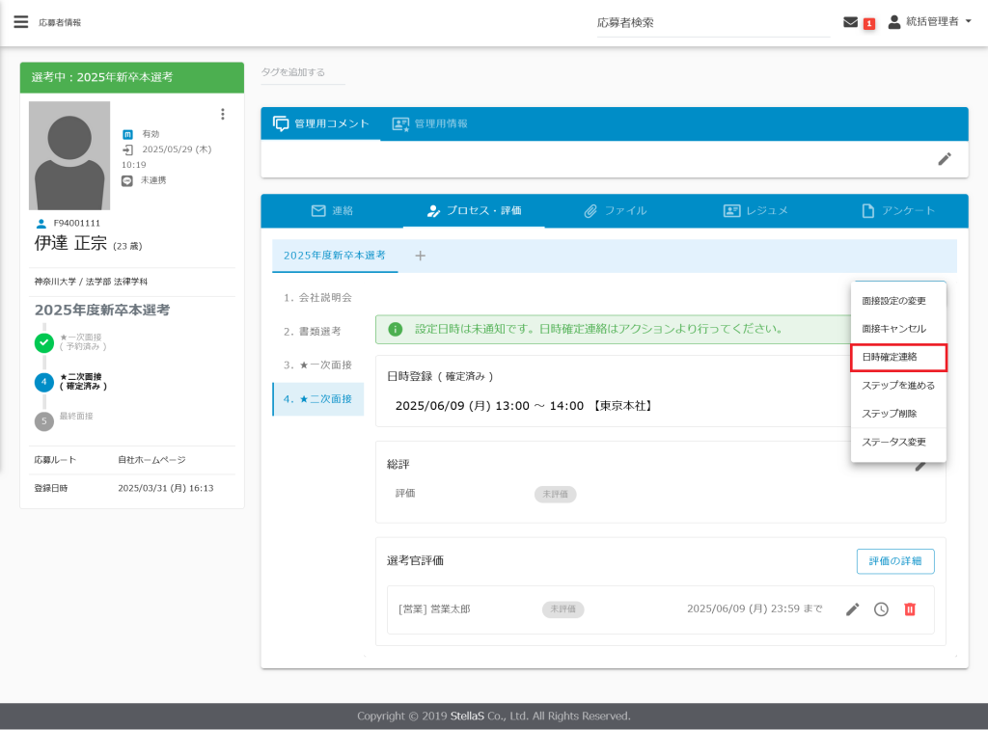The height and width of the screenshot is (730, 988).
Task: Switch to the 連絡 tab
Action: point(332,210)
